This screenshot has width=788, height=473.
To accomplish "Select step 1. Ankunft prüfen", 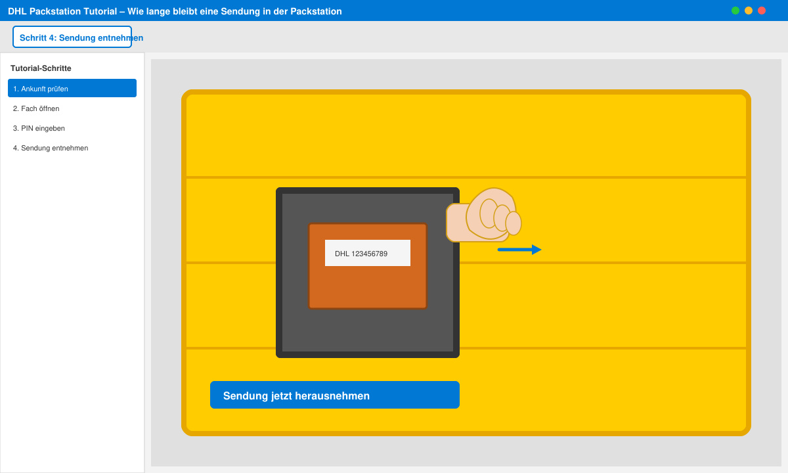I will click(72, 88).
